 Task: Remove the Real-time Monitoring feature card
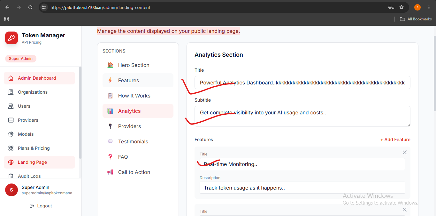tap(405, 152)
